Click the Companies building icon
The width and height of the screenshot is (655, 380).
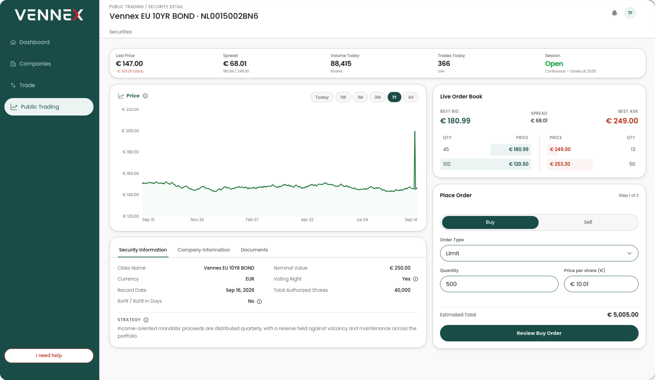coord(13,64)
